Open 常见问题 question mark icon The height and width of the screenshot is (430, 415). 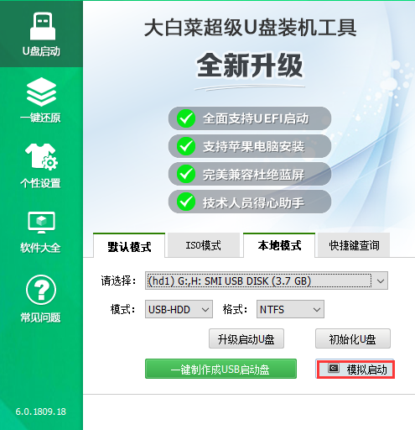(x=41, y=290)
